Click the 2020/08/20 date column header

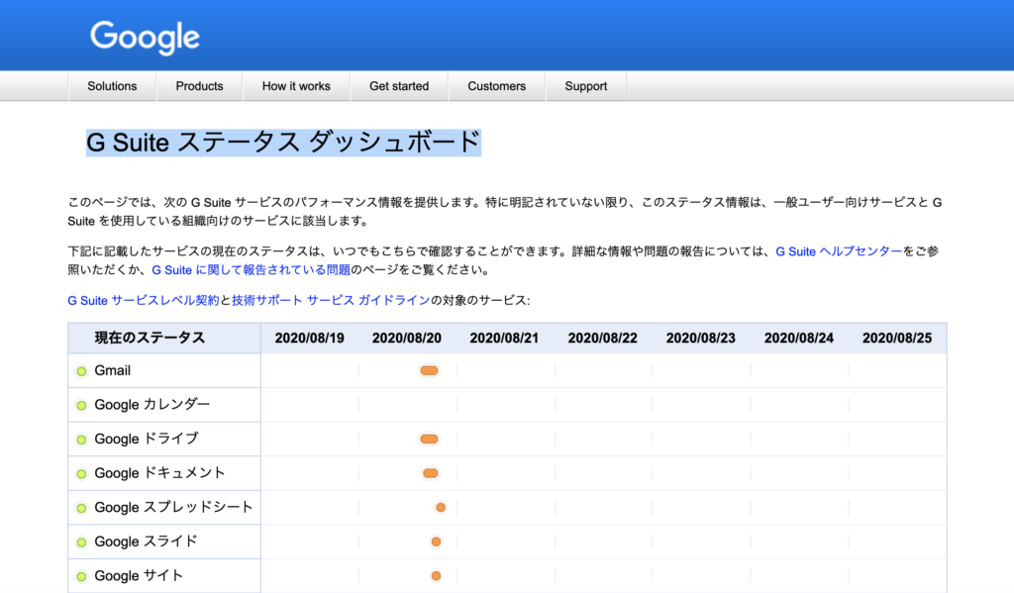407,338
